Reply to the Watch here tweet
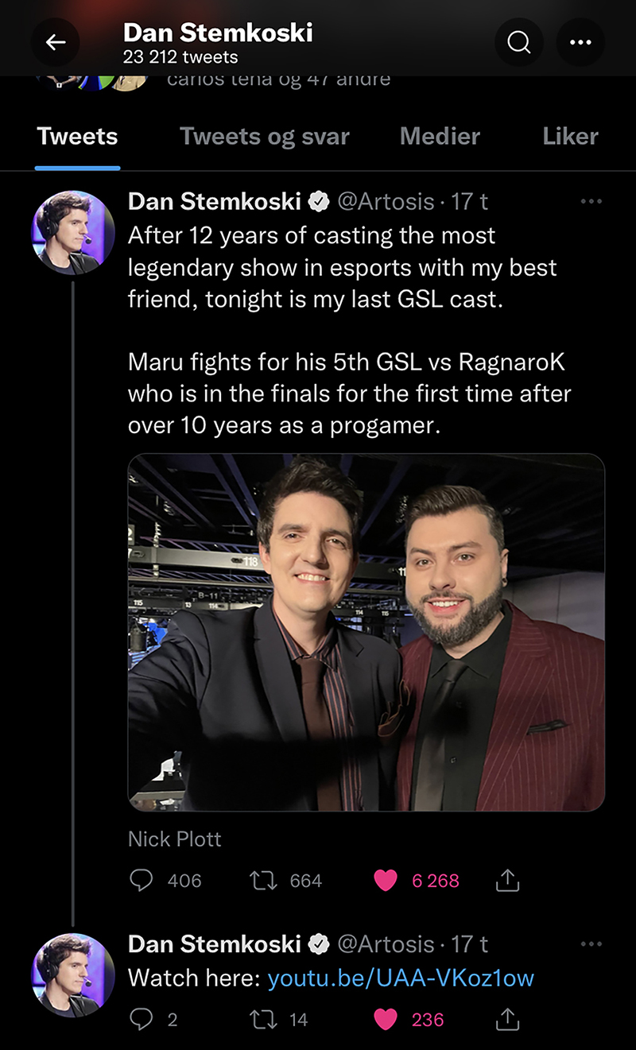Image resolution: width=636 pixels, height=1050 pixels. (143, 1019)
